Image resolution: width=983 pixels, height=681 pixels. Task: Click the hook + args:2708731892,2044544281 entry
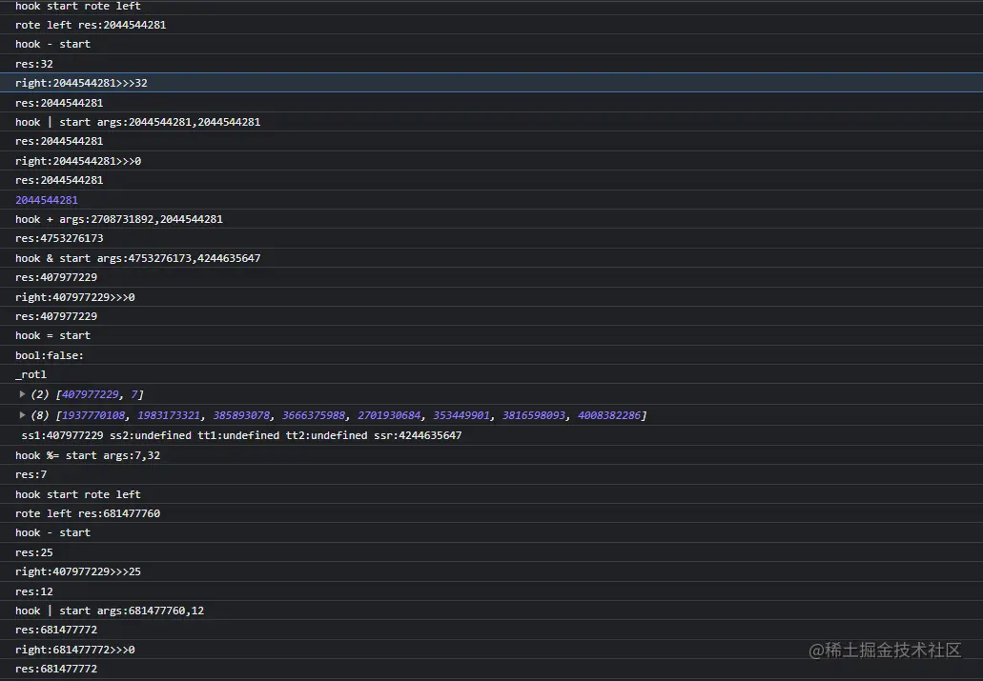(x=119, y=219)
